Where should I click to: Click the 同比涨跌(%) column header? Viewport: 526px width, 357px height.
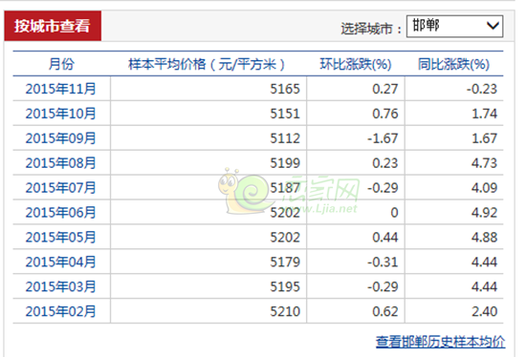tap(453, 64)
